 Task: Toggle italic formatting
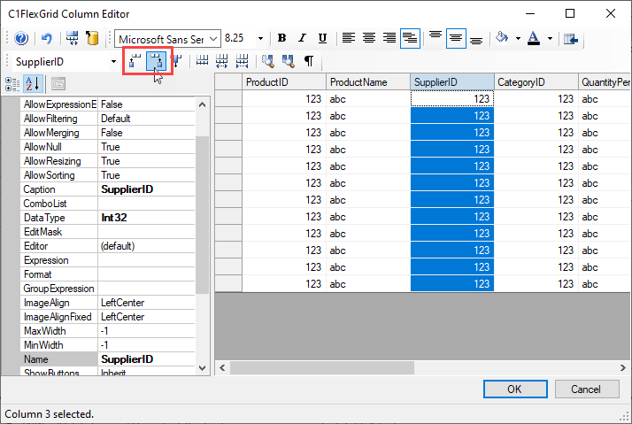click(x=302, y=39)
